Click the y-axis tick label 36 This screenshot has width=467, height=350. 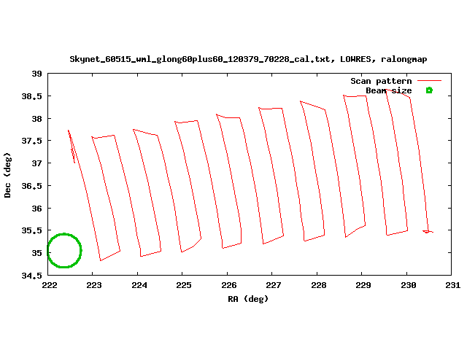tap(37, 209)
